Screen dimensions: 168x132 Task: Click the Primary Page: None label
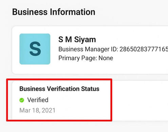[86, 58]
